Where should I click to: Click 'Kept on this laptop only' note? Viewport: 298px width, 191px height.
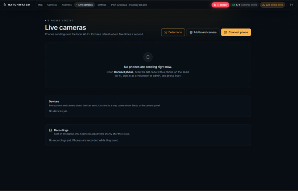92,134
